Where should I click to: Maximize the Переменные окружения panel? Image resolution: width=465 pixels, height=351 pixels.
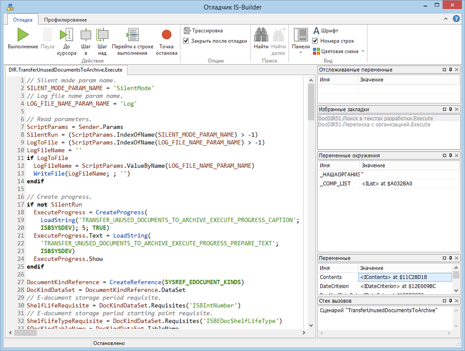tap(444, 156)
